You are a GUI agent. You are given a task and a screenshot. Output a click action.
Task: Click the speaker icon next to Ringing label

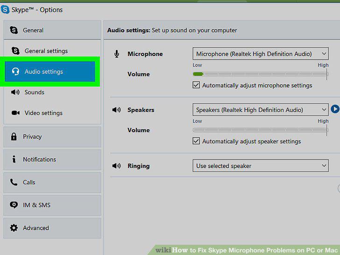click(116, 166)
